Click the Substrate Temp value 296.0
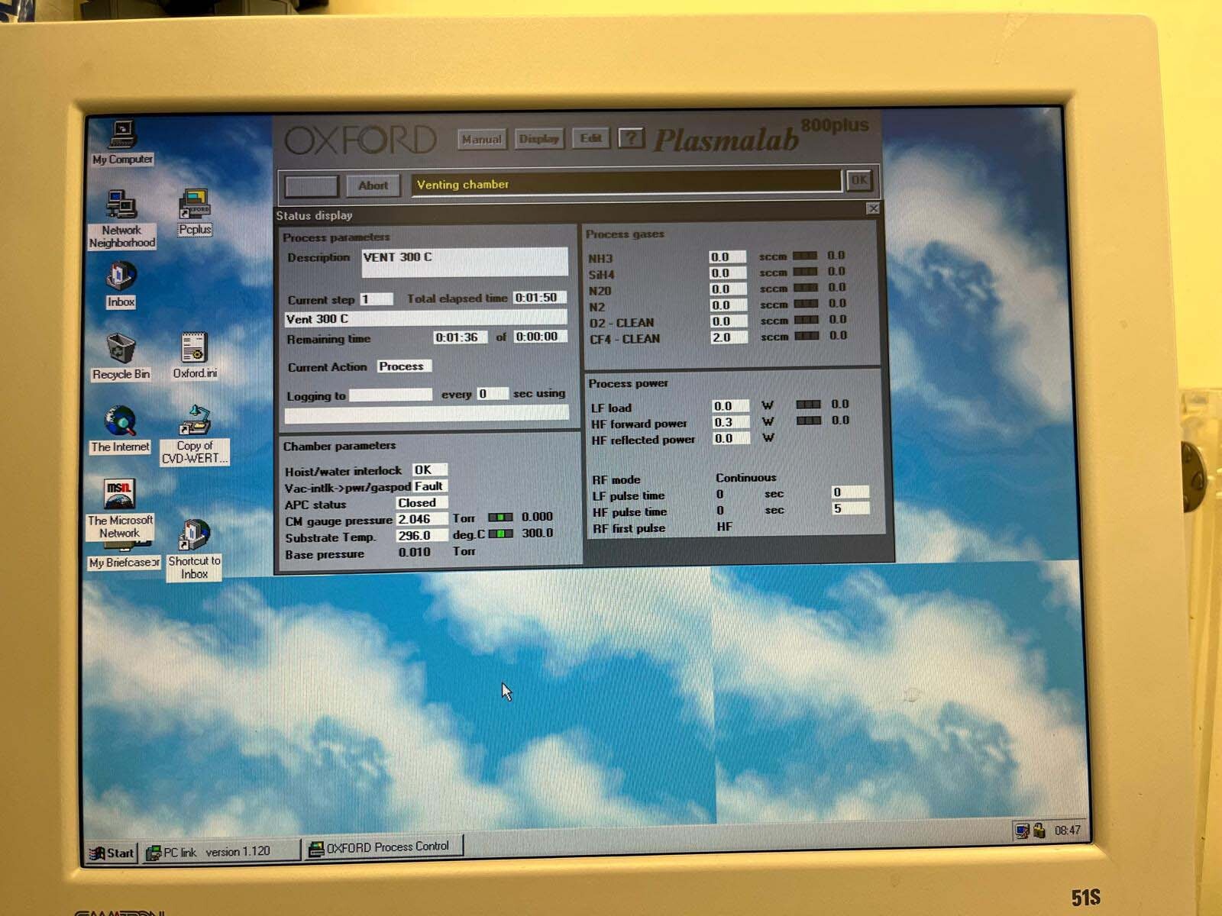 point(422,536)
